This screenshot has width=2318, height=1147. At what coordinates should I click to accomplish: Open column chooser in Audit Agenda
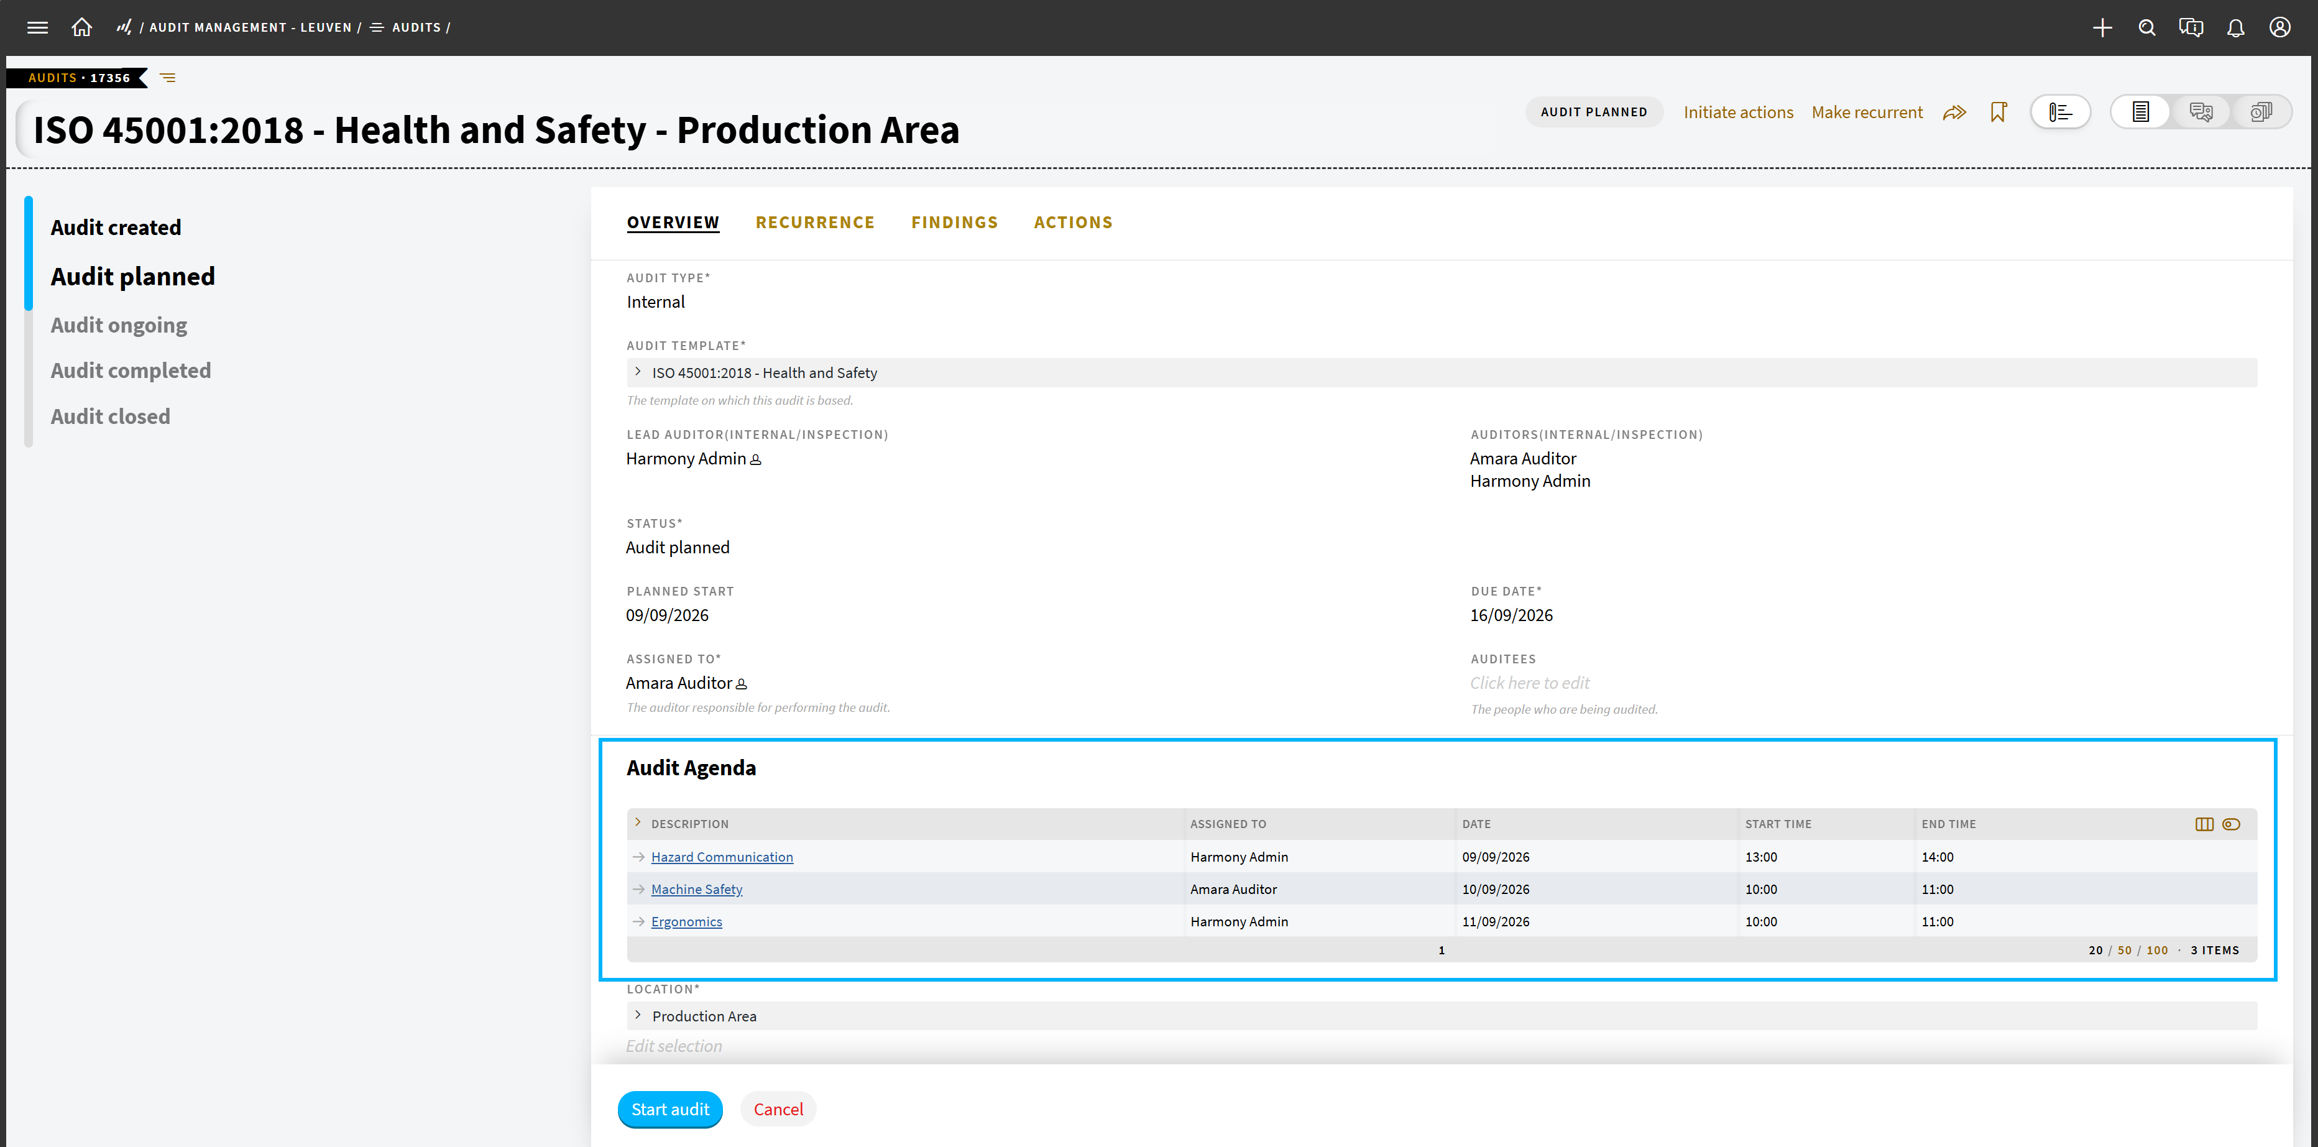pos(2204,824)
